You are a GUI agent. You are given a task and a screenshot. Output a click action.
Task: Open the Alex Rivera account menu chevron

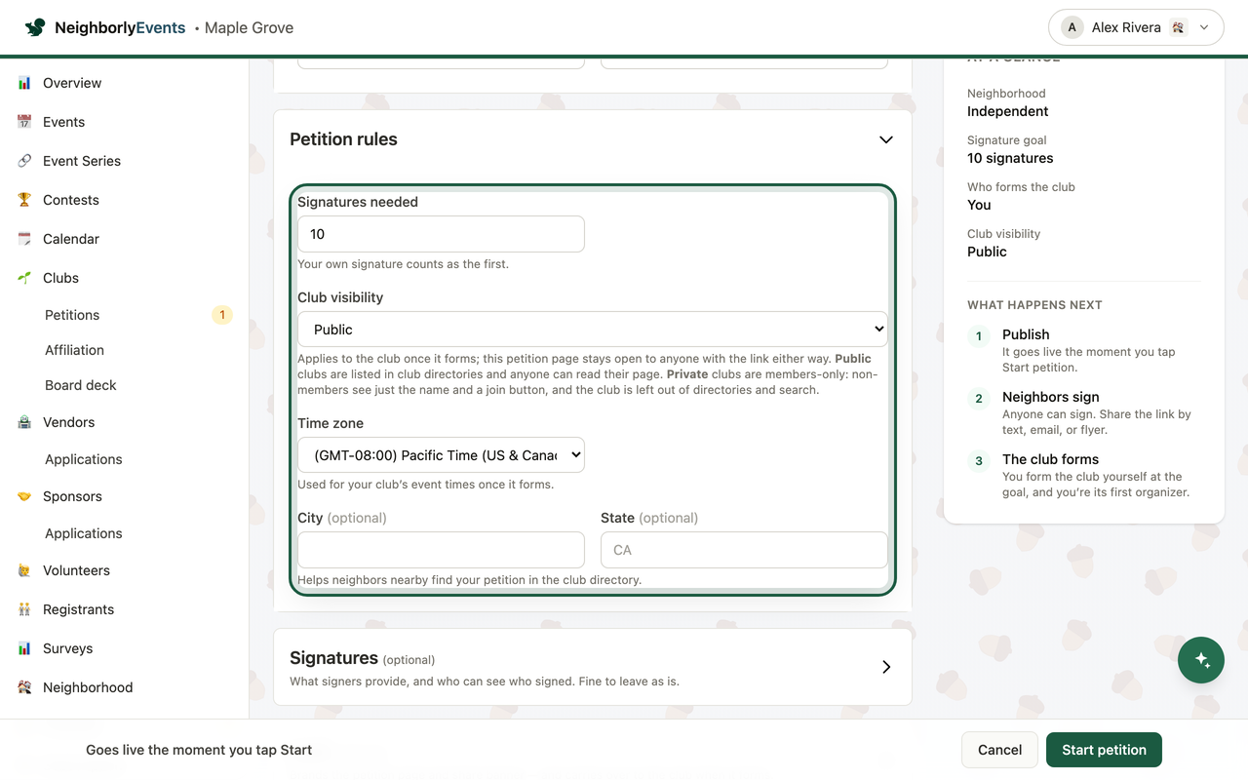(1204, 27)
